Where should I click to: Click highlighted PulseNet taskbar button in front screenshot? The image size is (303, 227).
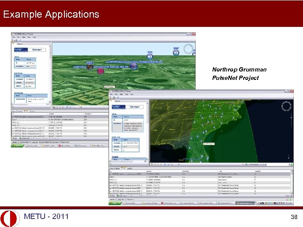pyautogui.click(x=245, y=203)
